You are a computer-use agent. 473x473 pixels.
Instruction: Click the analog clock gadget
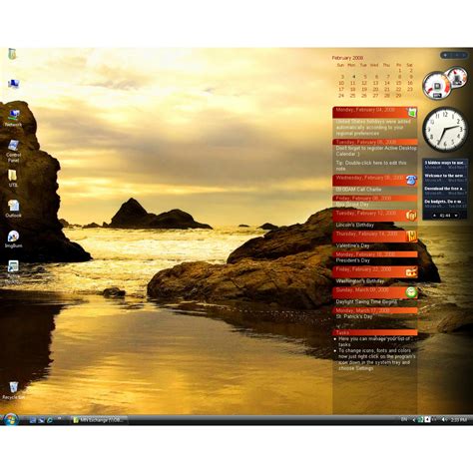445,129
